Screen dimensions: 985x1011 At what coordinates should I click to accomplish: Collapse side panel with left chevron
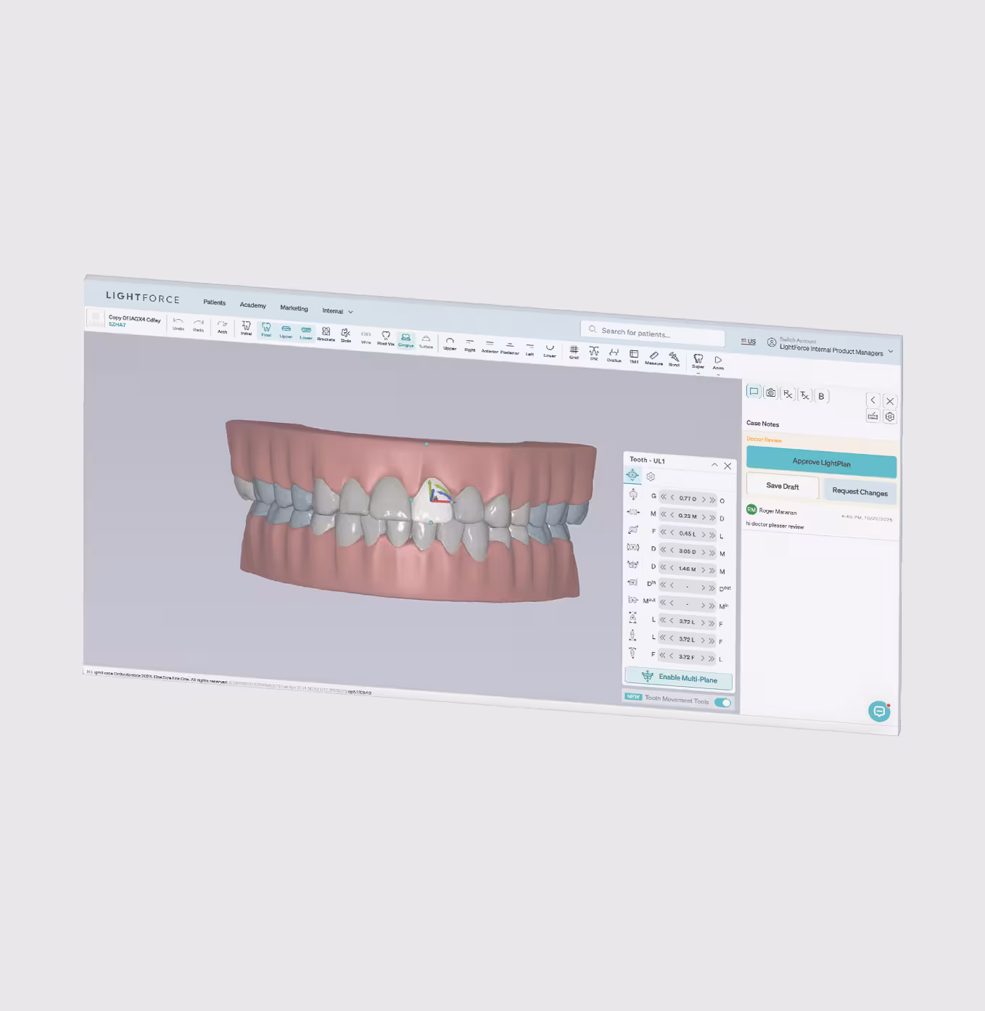(873, 400)
